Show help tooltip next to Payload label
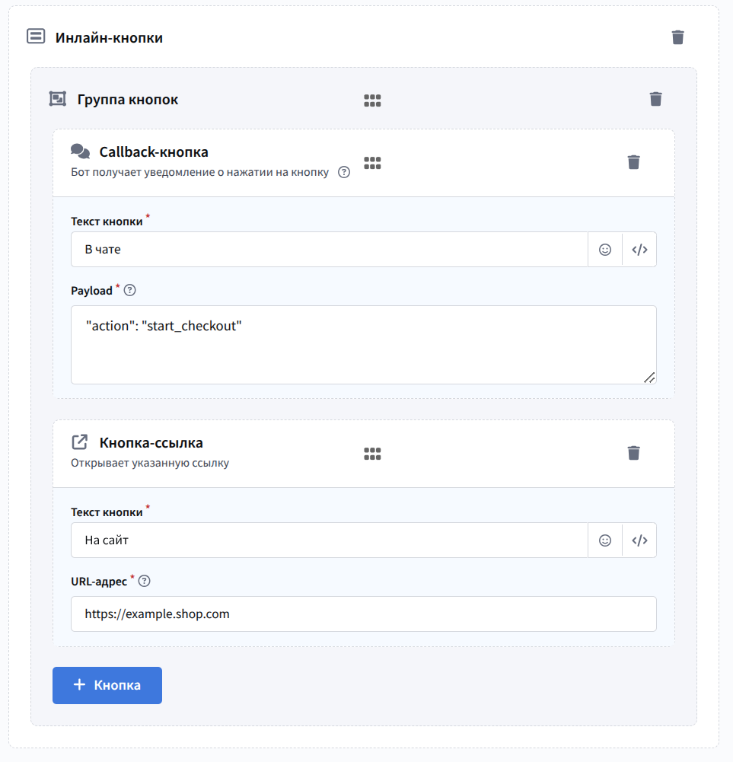The height and width of the screenshot is (762, 733). (129, 290)
